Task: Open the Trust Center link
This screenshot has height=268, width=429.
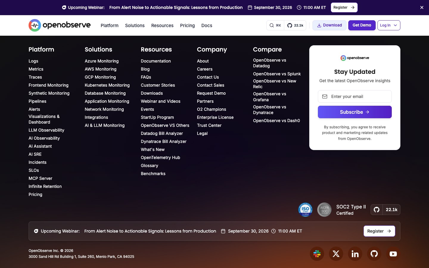Action: click(209, 125)
